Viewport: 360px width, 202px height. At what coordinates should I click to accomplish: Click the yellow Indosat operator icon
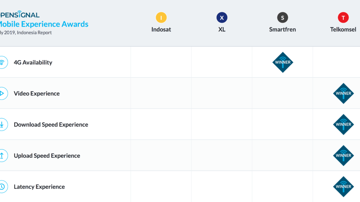pyautogui.click(x=161, y=18)
